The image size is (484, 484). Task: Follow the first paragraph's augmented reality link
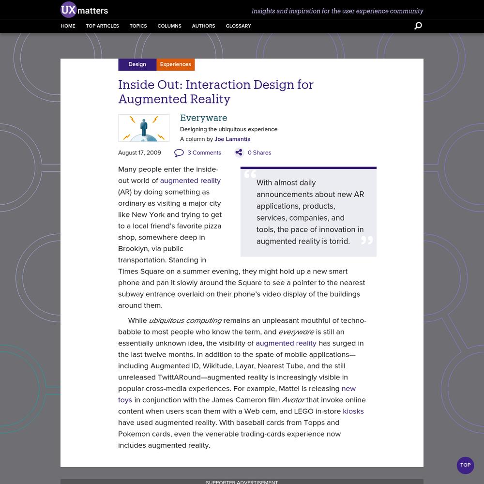pos(190,181)
